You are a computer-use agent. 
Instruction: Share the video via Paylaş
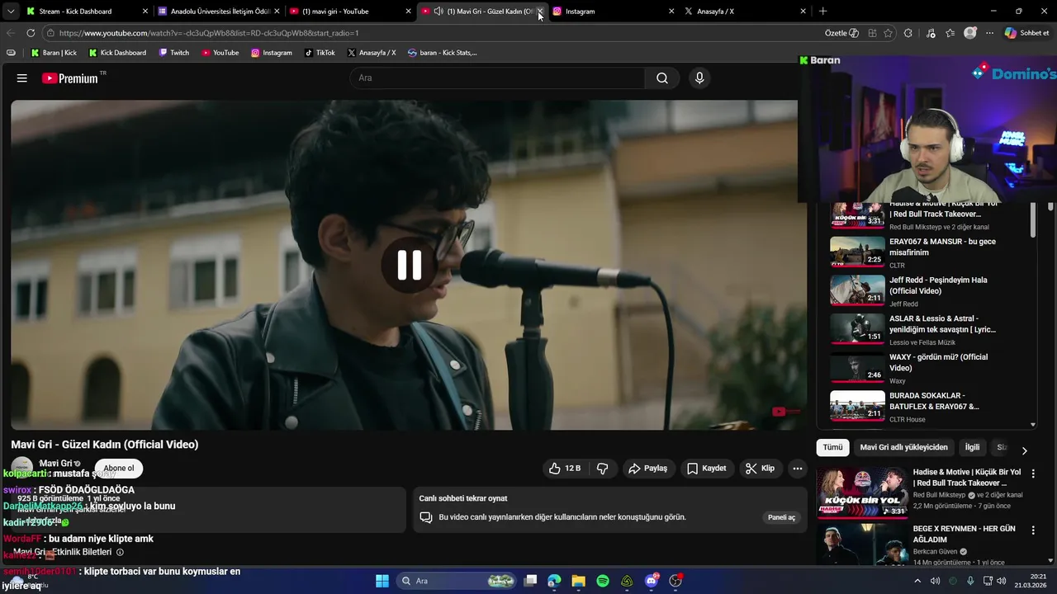coord(648,469)
